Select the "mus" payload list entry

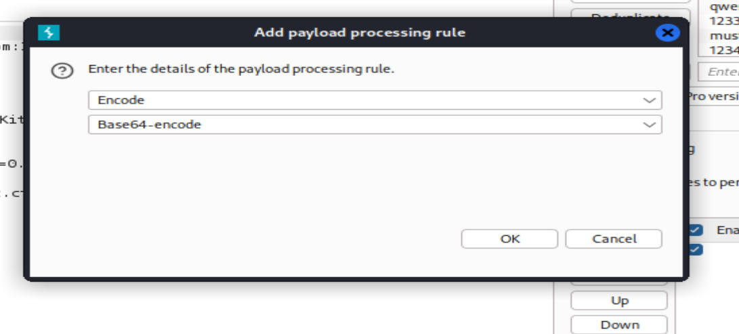(x=722, y=35)
